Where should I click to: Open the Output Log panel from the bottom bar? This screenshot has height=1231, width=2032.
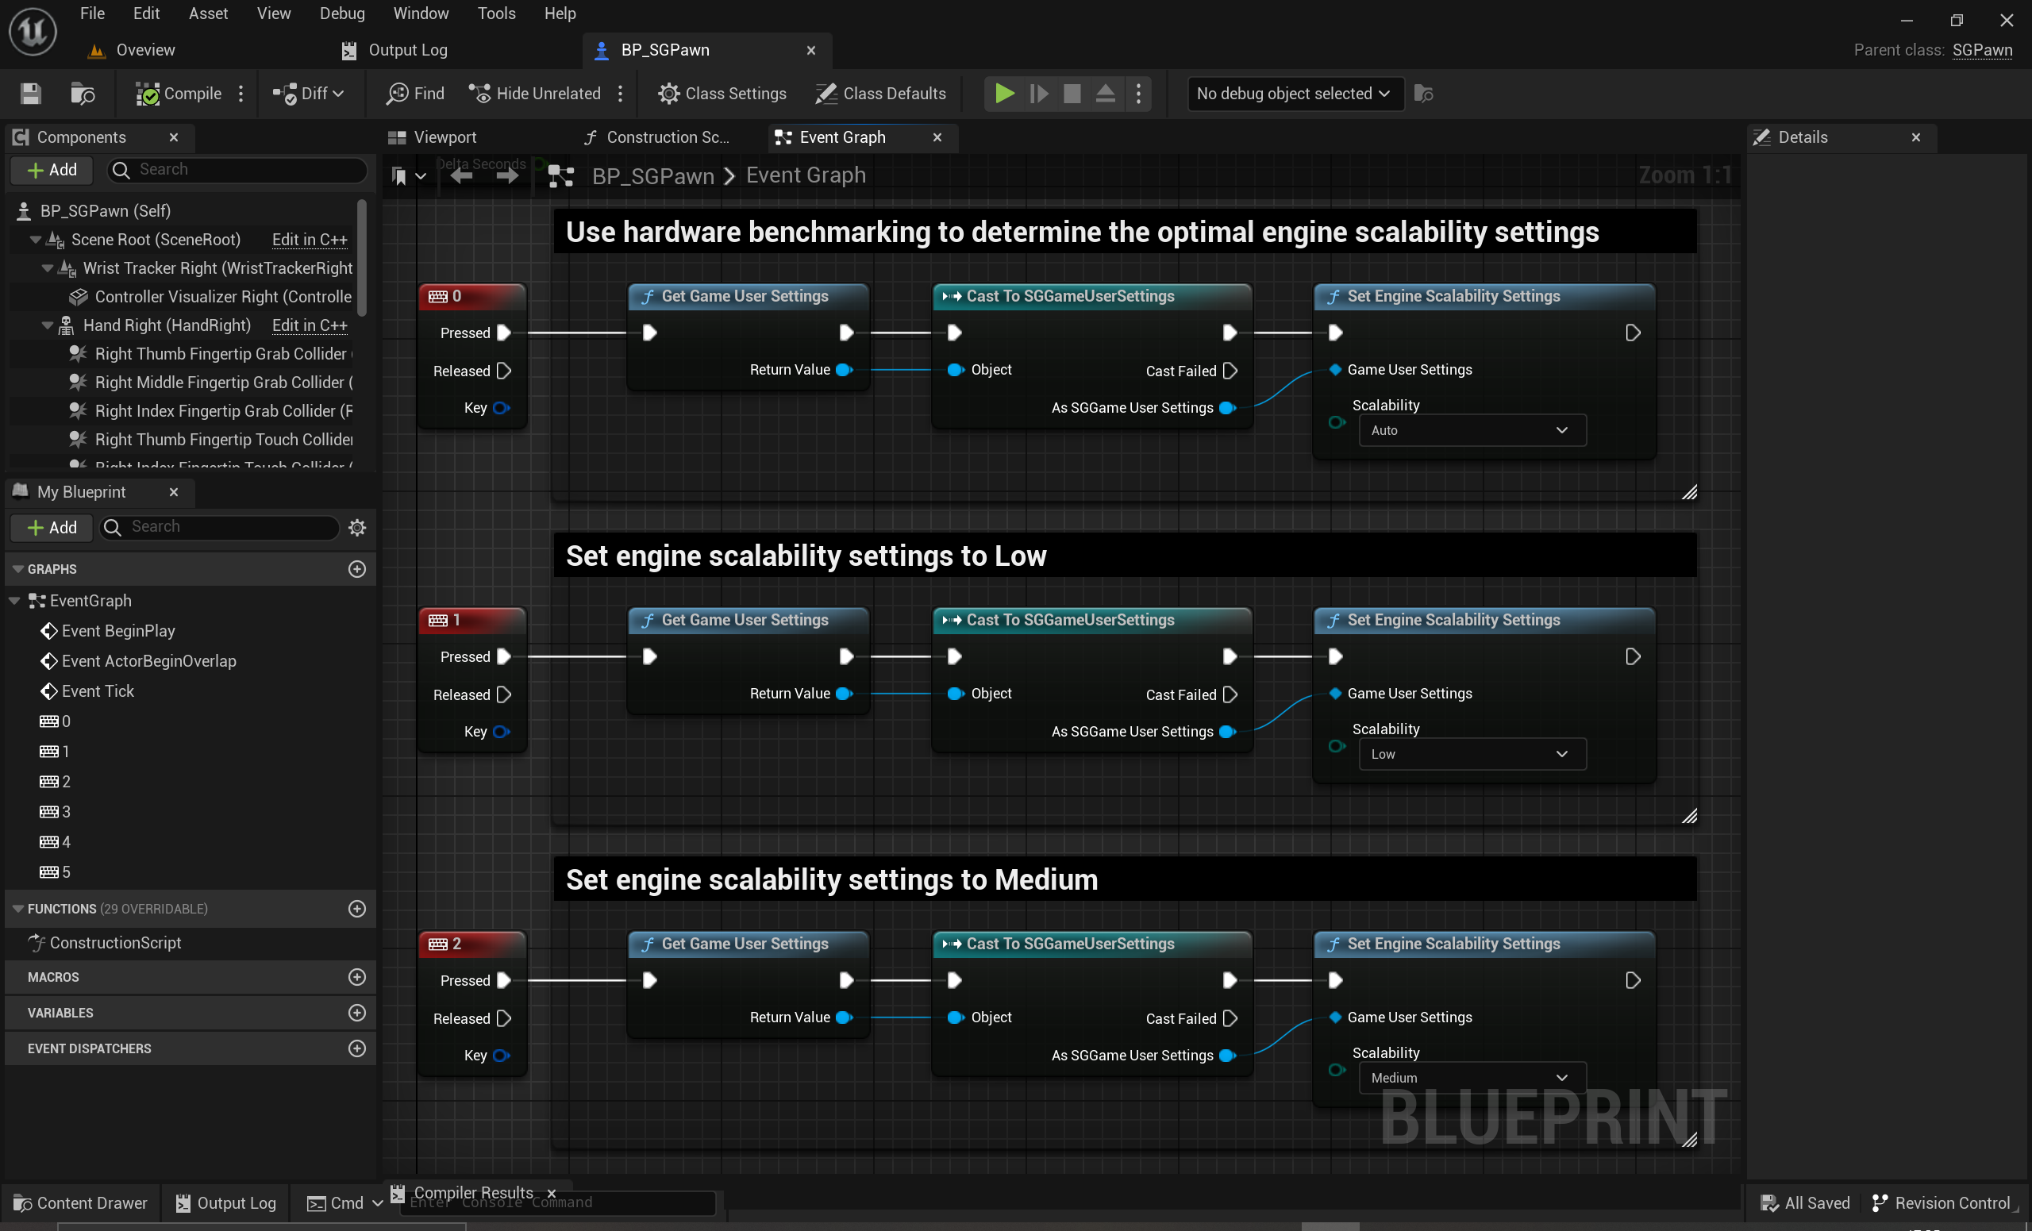click(x=225, y=1202)
